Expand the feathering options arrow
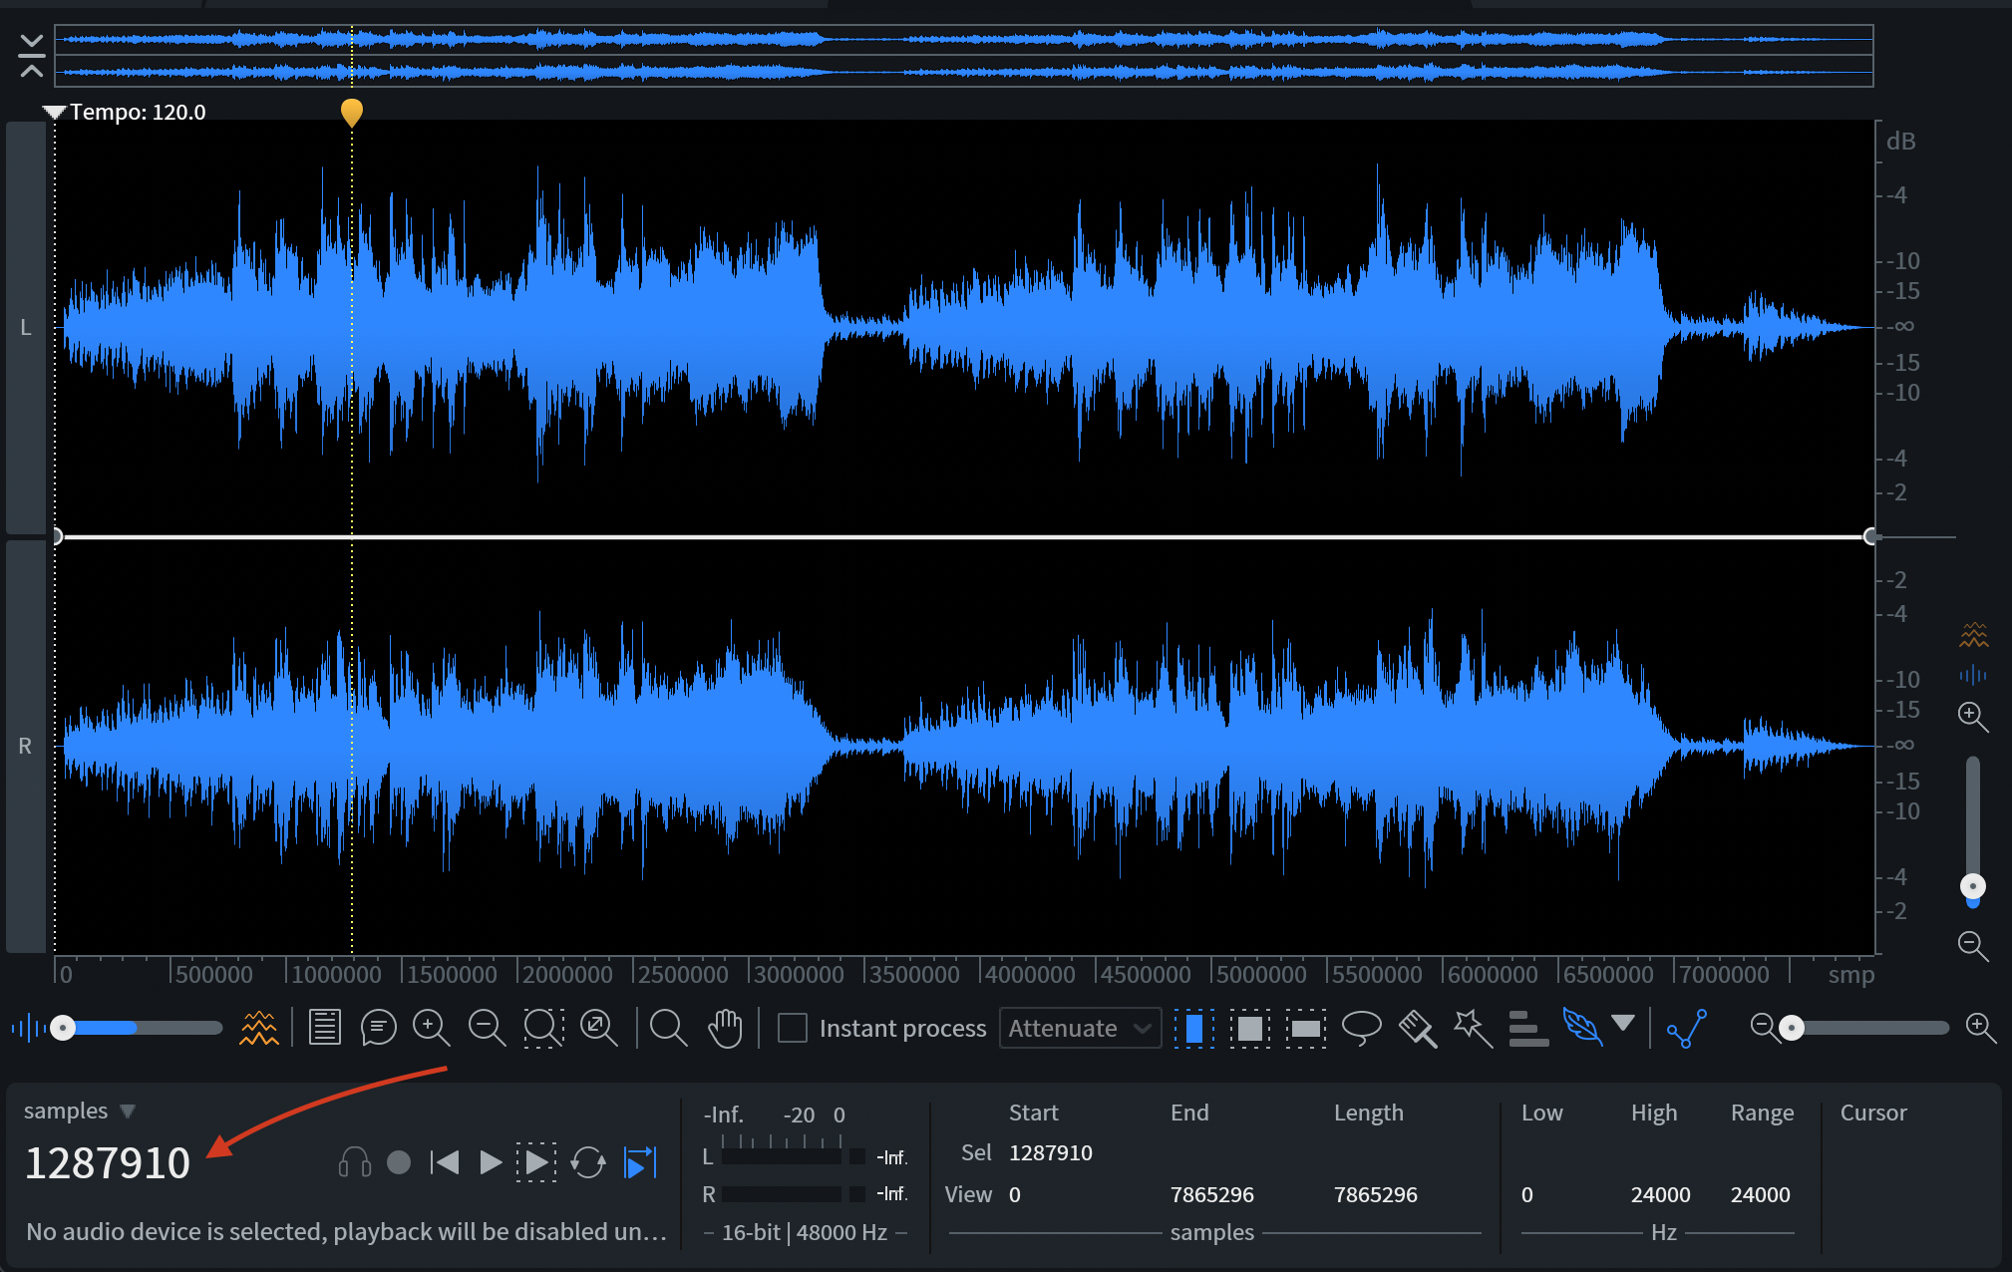 coord(1623,1023)
